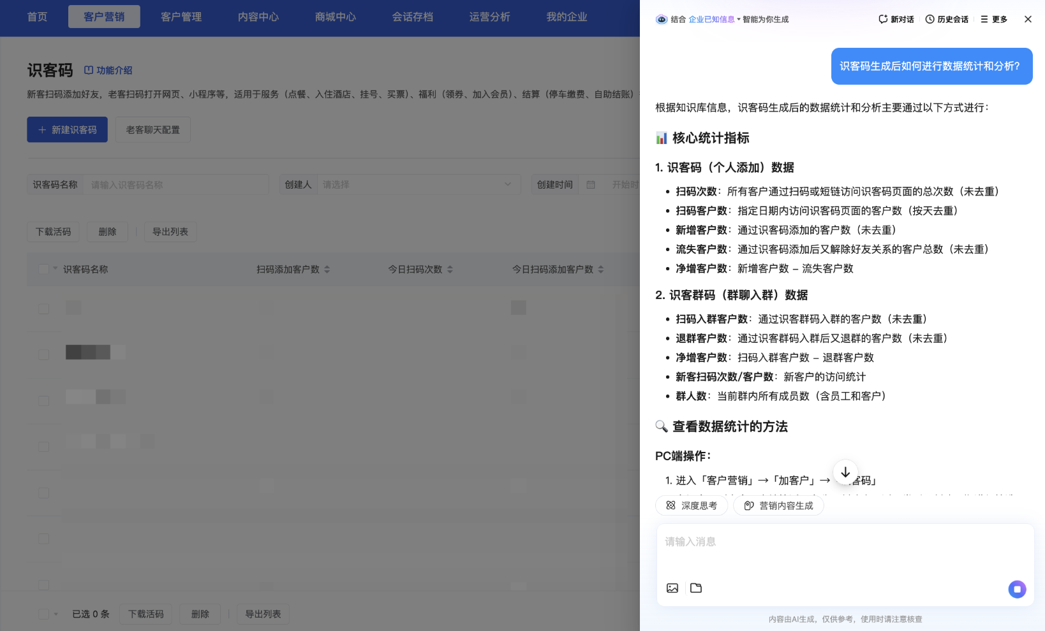Open 营销内容生成 marketing content generator
Image resolution: width=1045 pixels, height=631 pixels.
[778, 505]
